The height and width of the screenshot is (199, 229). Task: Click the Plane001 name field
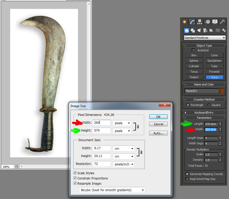[202, 91]
